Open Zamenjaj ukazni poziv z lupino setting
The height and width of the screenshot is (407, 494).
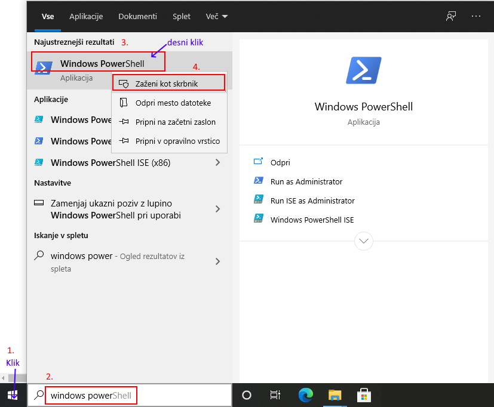130,209
